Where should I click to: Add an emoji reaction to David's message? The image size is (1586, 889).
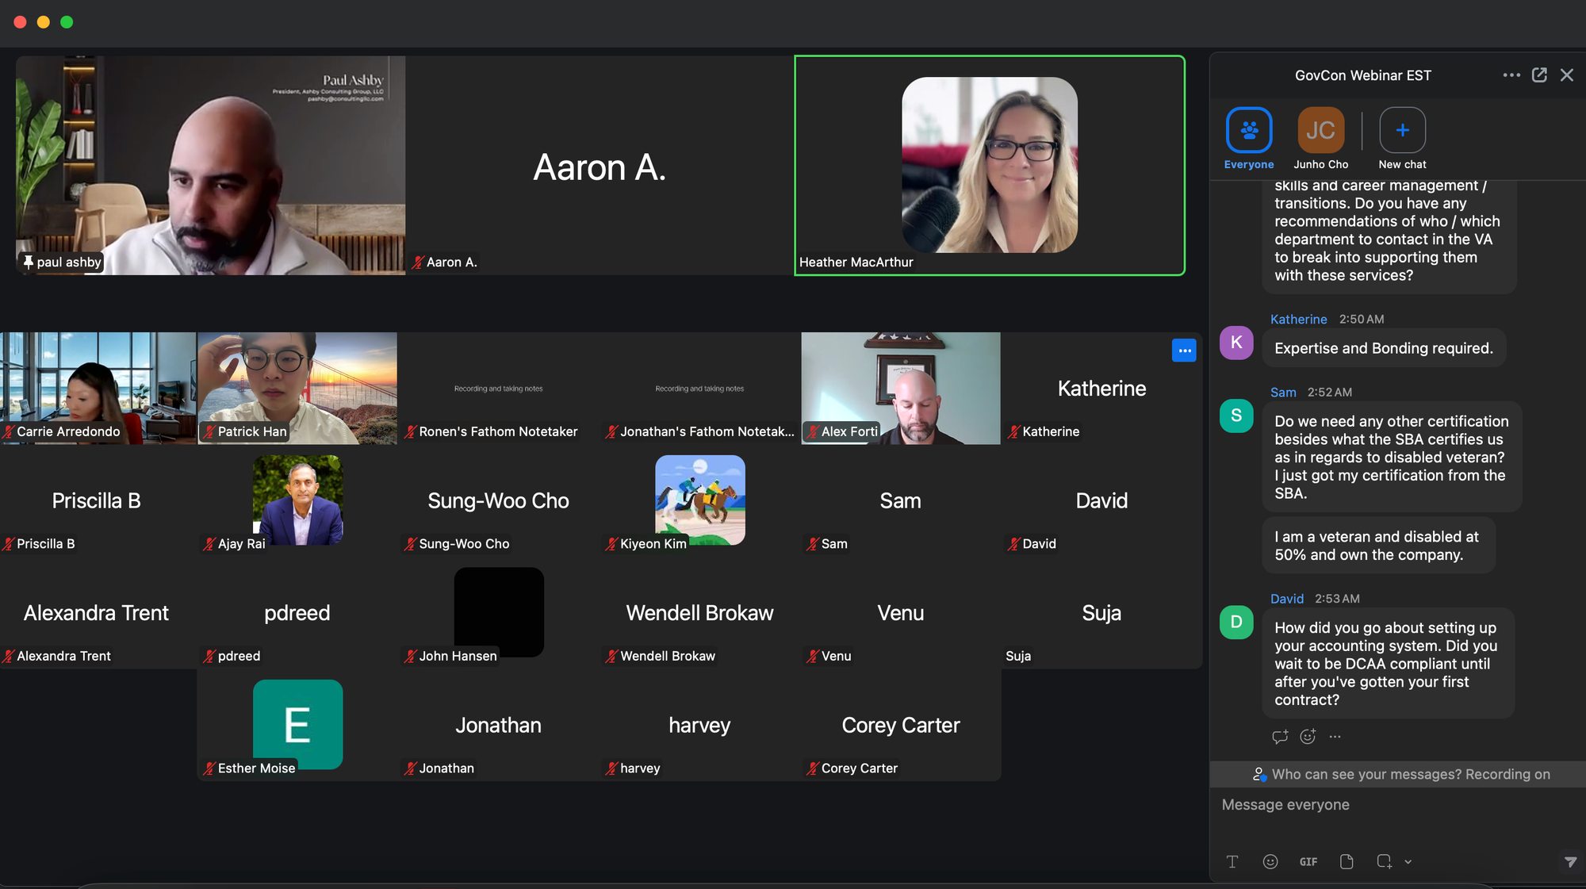point(1308,736)
